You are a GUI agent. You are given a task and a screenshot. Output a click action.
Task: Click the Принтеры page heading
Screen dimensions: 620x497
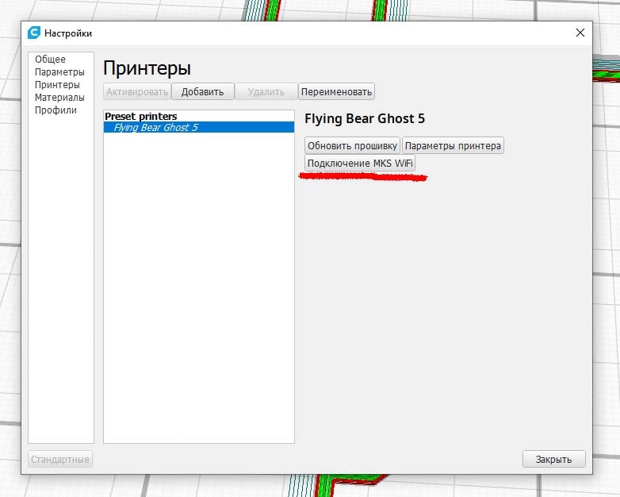coord(147,68)
